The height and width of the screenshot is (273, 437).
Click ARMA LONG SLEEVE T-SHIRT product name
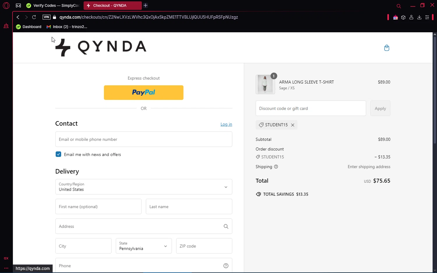[x=306, y=82]
